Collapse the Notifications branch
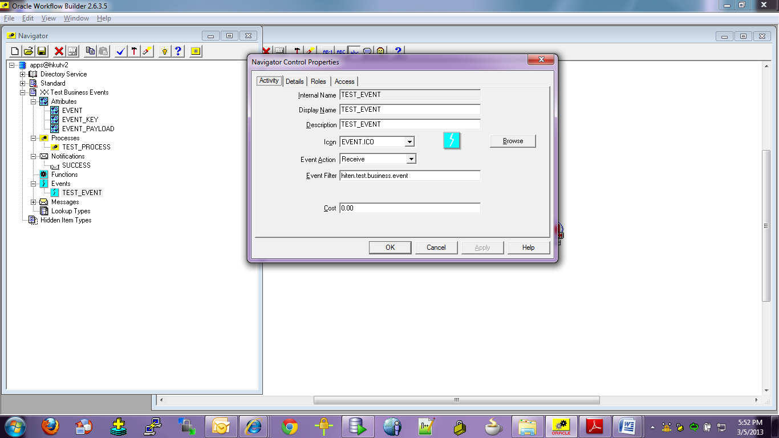 click(34, 156)
